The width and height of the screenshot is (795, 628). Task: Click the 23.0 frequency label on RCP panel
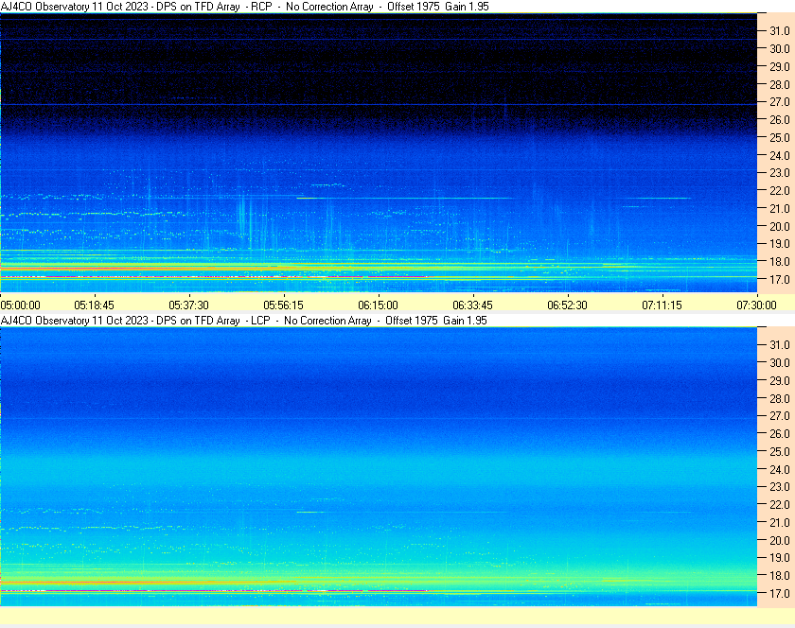click(x=780, y=173)
